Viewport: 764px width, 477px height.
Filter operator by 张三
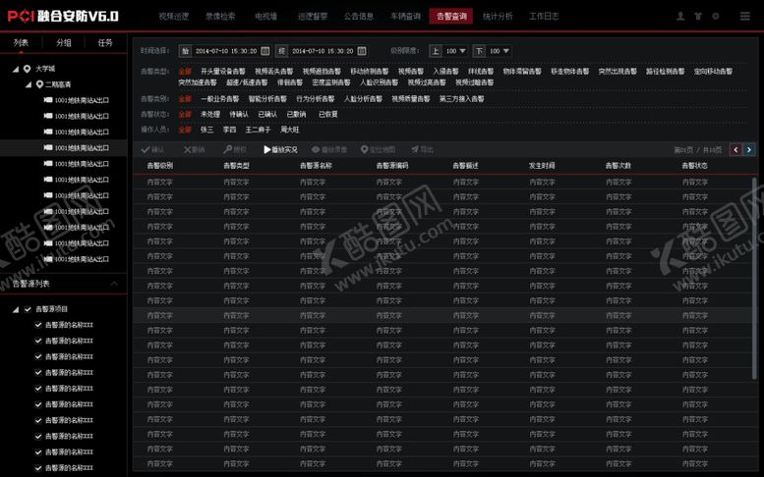[x=206, y=129]
